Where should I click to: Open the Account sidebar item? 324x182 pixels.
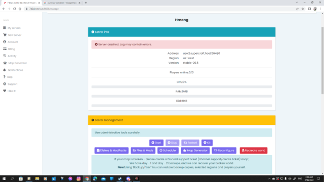coord(11,42)
